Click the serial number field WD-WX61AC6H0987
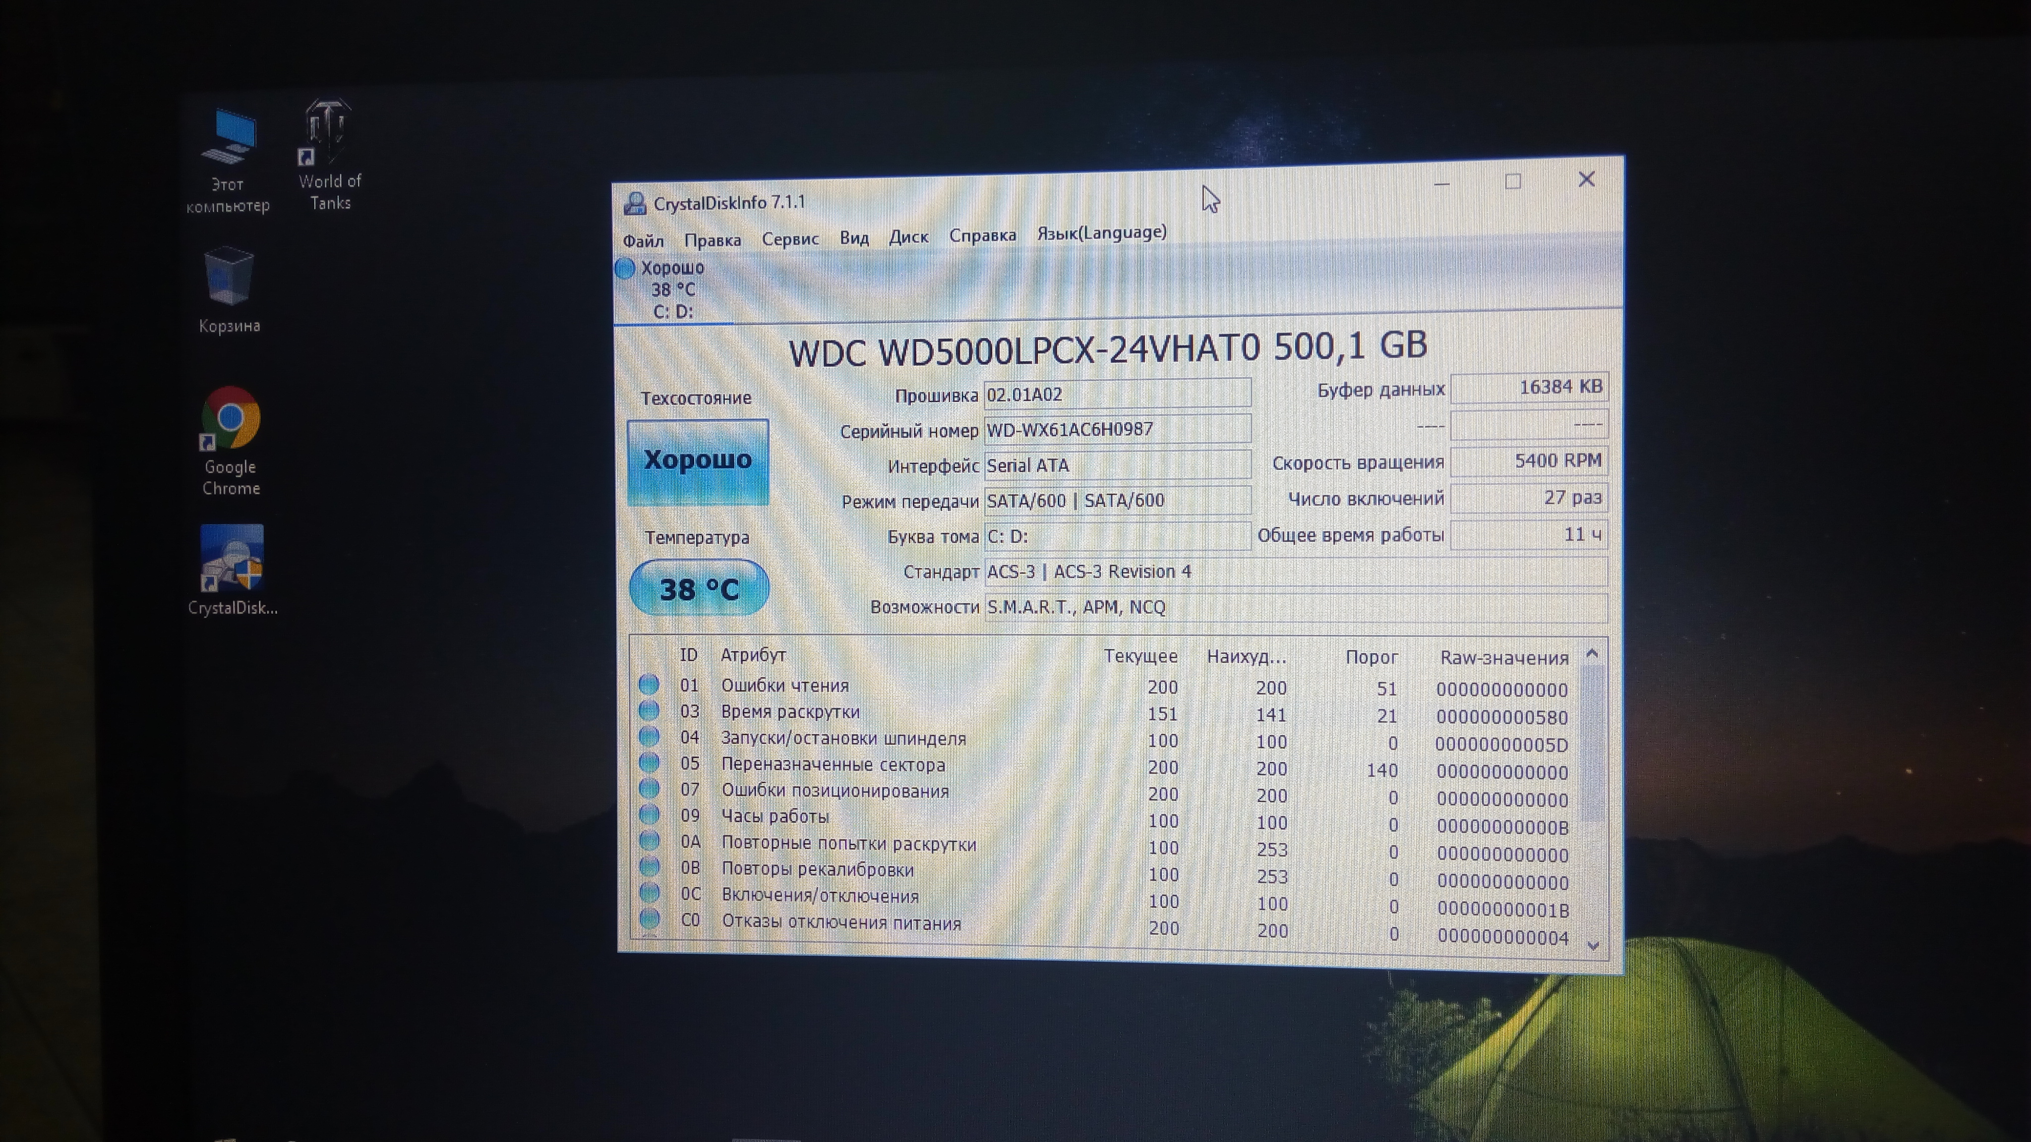This screenshot has width=2031, height=1142. pyautogui.click(x=1117, y=430)
